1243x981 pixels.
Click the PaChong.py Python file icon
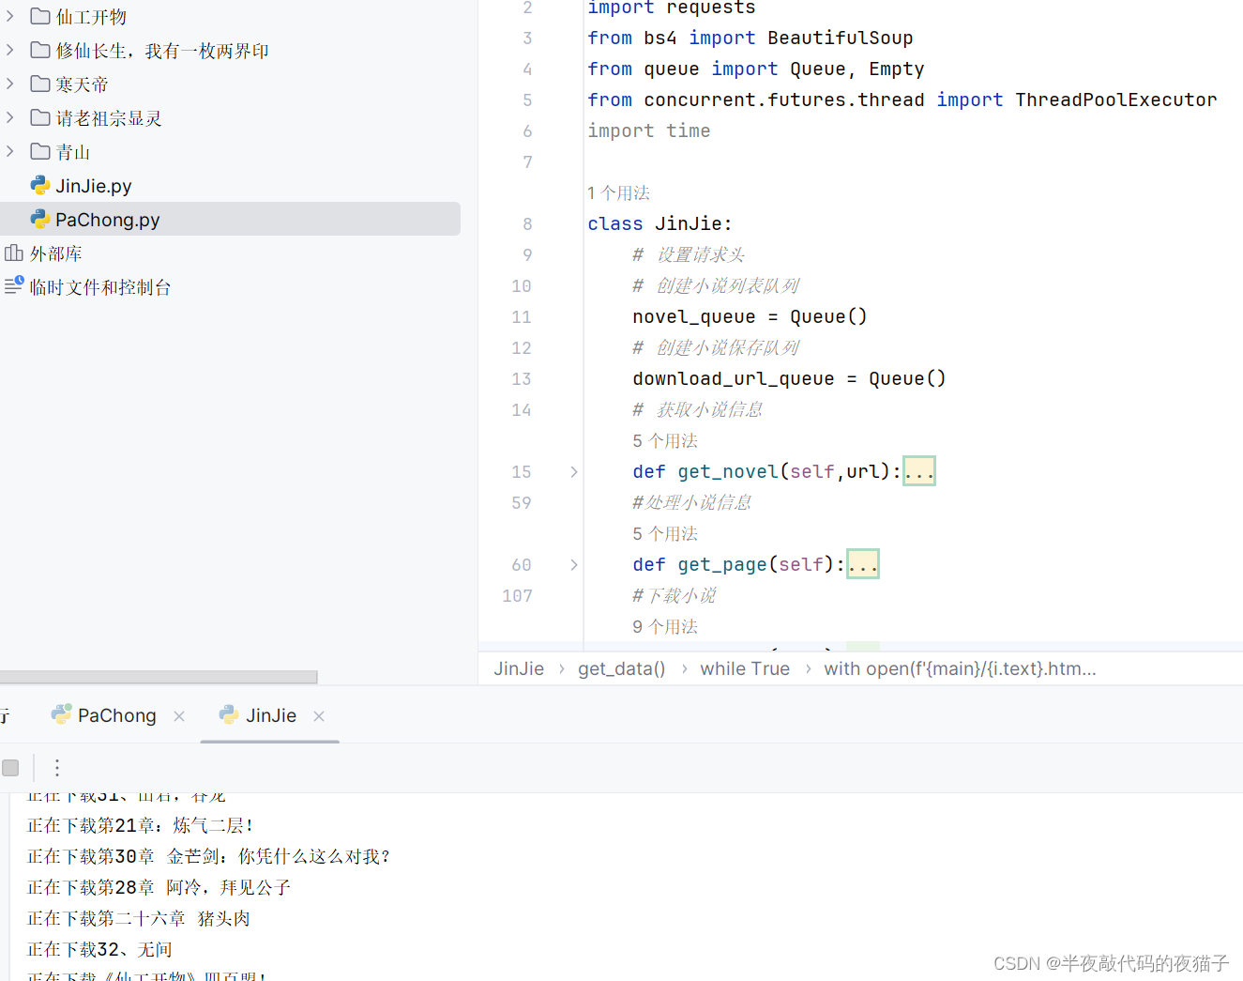click(40, 219)
